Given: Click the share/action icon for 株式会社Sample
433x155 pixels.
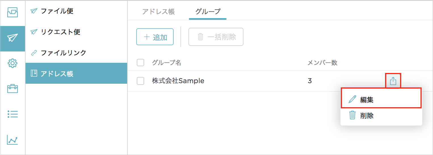Looking at the screenshot, I should point(393,81).
